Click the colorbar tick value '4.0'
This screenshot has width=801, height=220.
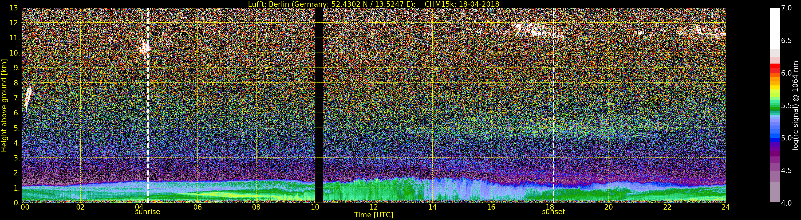coord(786,203)
